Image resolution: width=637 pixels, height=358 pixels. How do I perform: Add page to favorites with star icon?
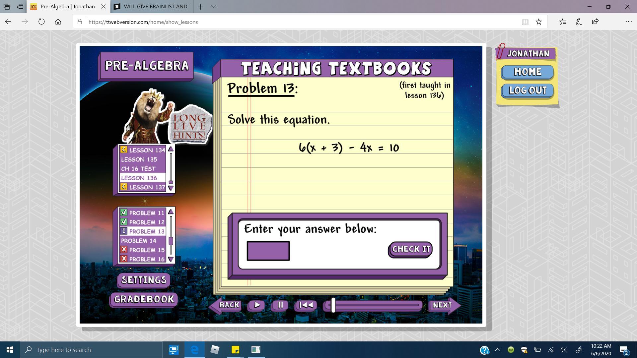click(538, 22)
